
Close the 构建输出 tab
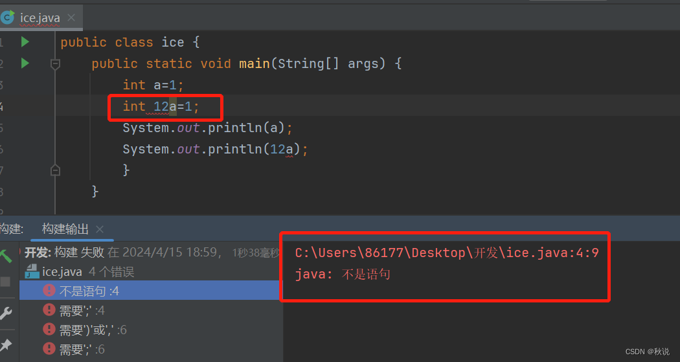tap(100, 229)
